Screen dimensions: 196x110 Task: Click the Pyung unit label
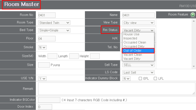(x=55, y=65)
